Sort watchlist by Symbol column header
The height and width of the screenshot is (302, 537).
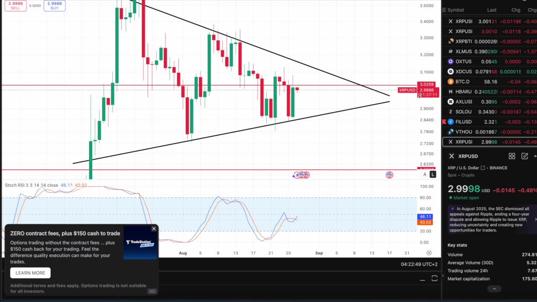point(456,10)
